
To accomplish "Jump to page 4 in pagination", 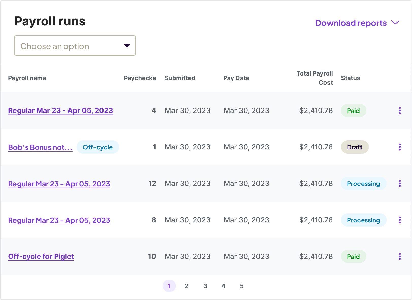I will tap(223, 286).
